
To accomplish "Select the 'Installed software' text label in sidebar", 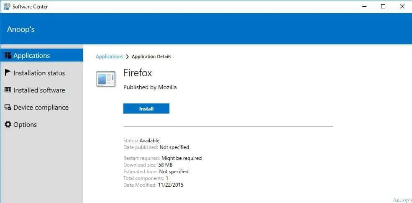I will pos(39,90).
